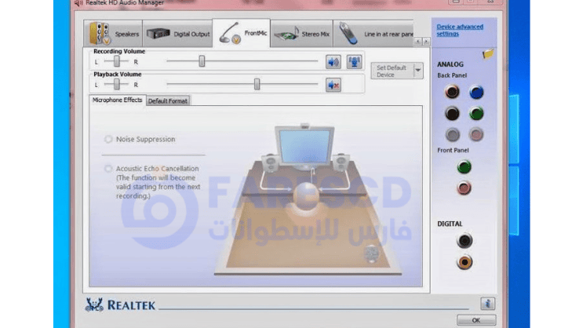Enable Acoustic Echo Cancellation option
This screenshot has width=583, height=328.
tap(108, 169)
